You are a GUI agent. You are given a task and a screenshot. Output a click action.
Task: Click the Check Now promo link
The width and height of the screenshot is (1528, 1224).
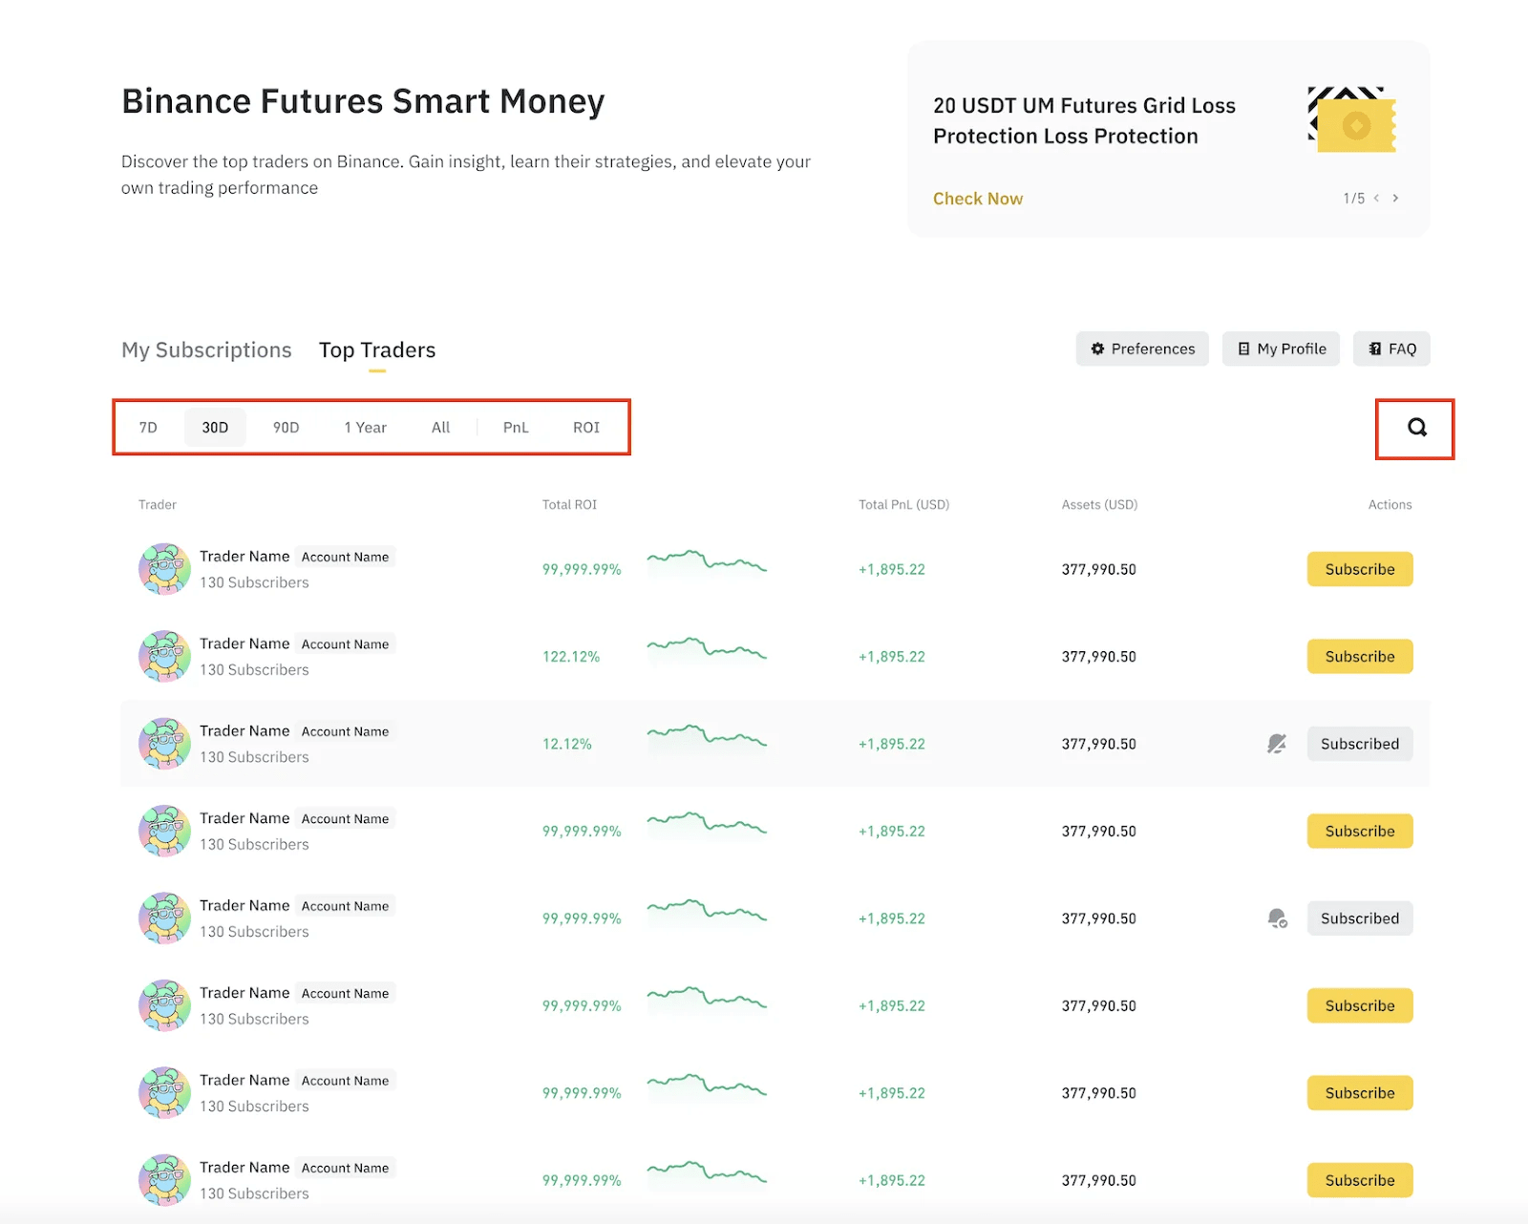(978, 199)
